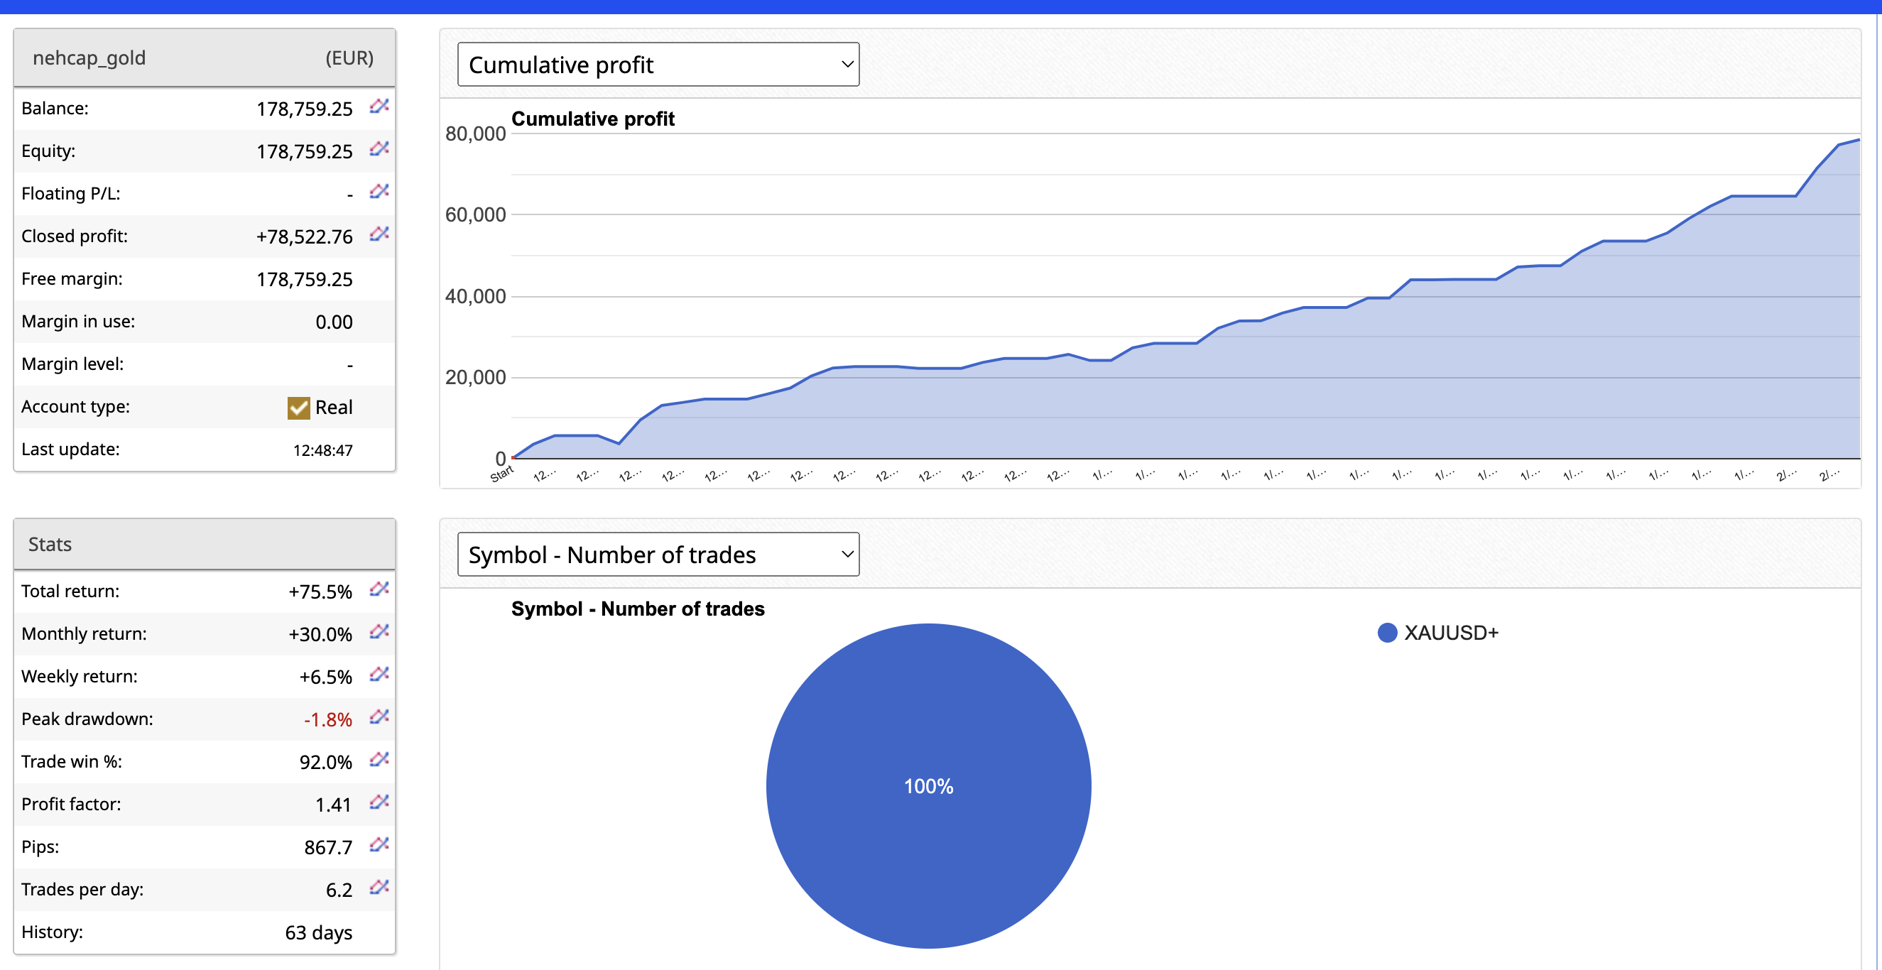The height and width of the screenshot is (970, 1882).
Task: Click the chart icon beside Equity
Action: (x=379, y=149)
